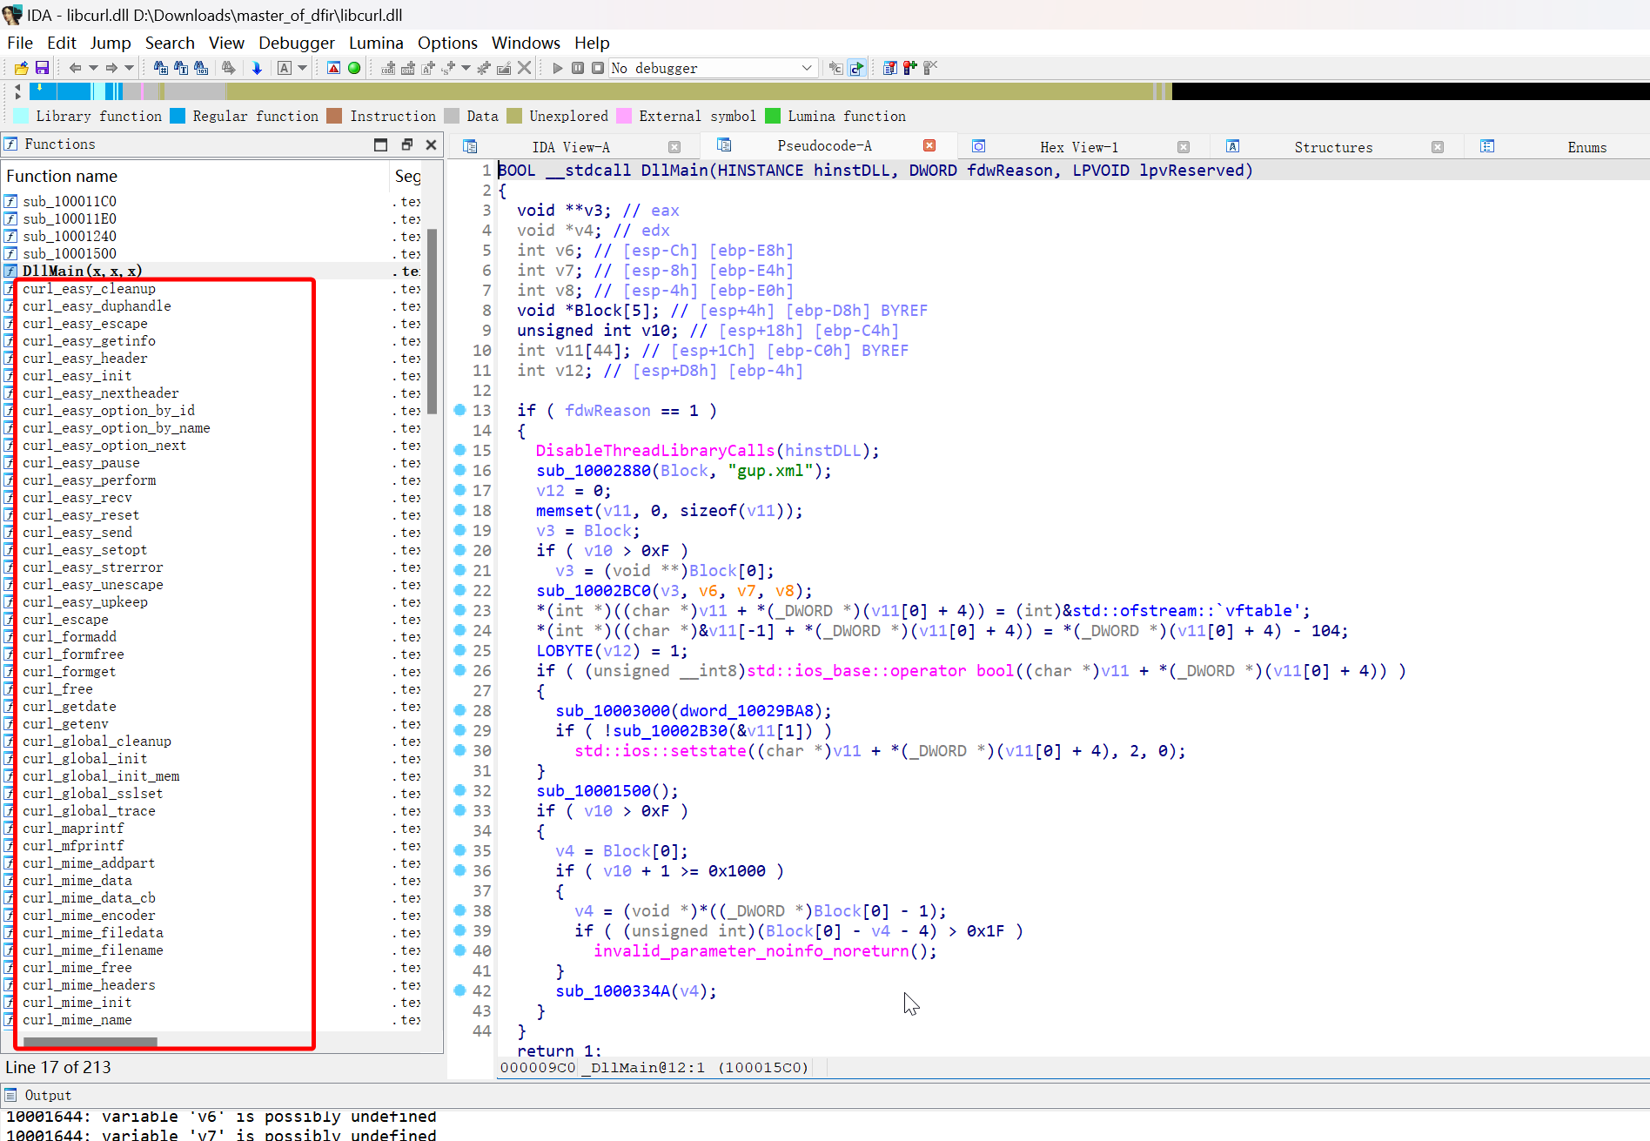1650x1141 pixels.
Task: Open the back-history dropdown arrow
Action: (93, 68)
